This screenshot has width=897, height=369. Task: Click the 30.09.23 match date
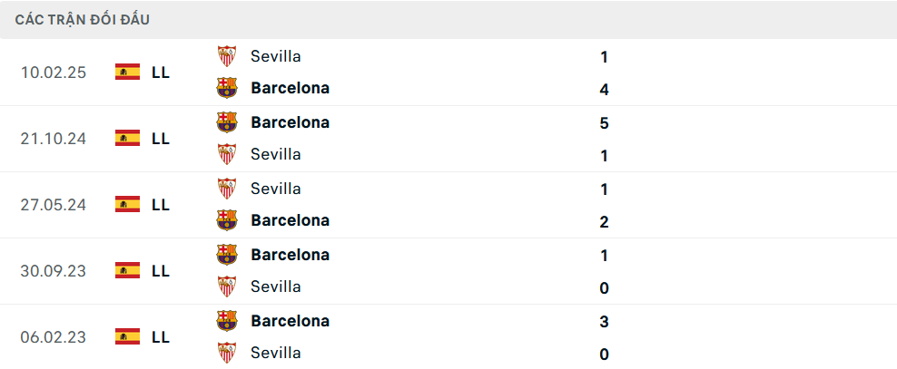click(x=54, y=271)
